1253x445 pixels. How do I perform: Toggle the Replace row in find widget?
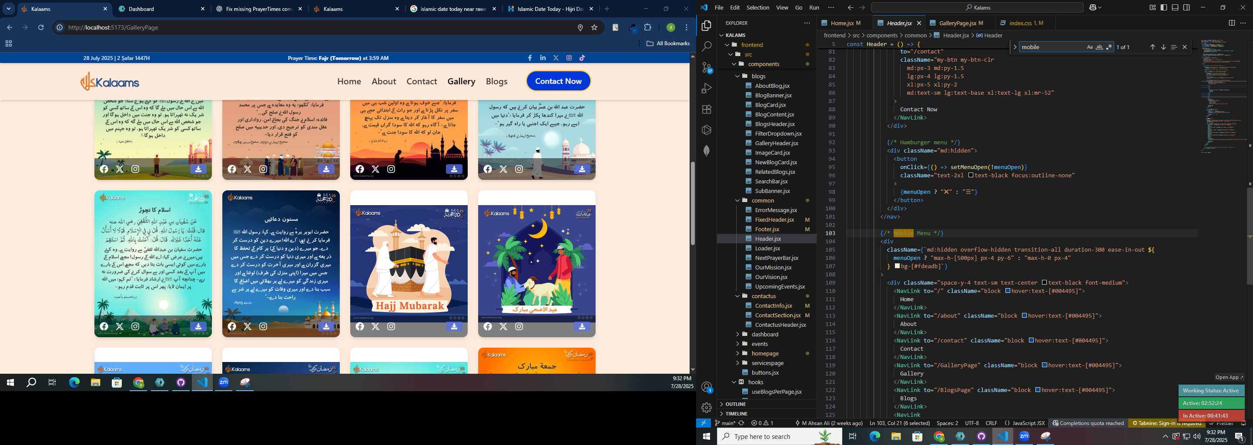pos(1015,47)
